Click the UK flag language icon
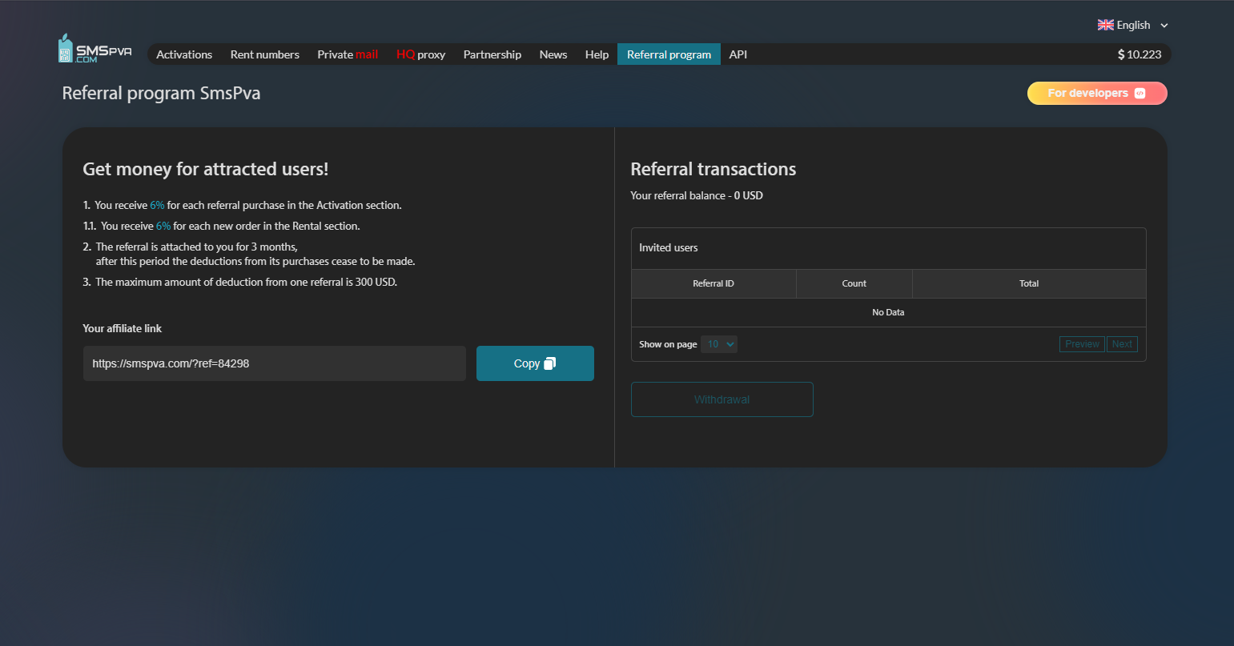The image size is (1234, 646). [x=1105, y=25]
